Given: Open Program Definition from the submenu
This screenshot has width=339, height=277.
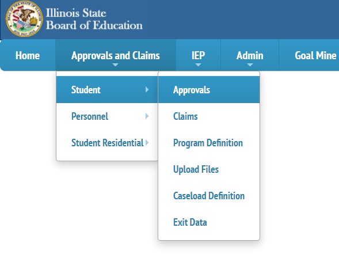Looking at the screenshot, I should pos(209,143).
